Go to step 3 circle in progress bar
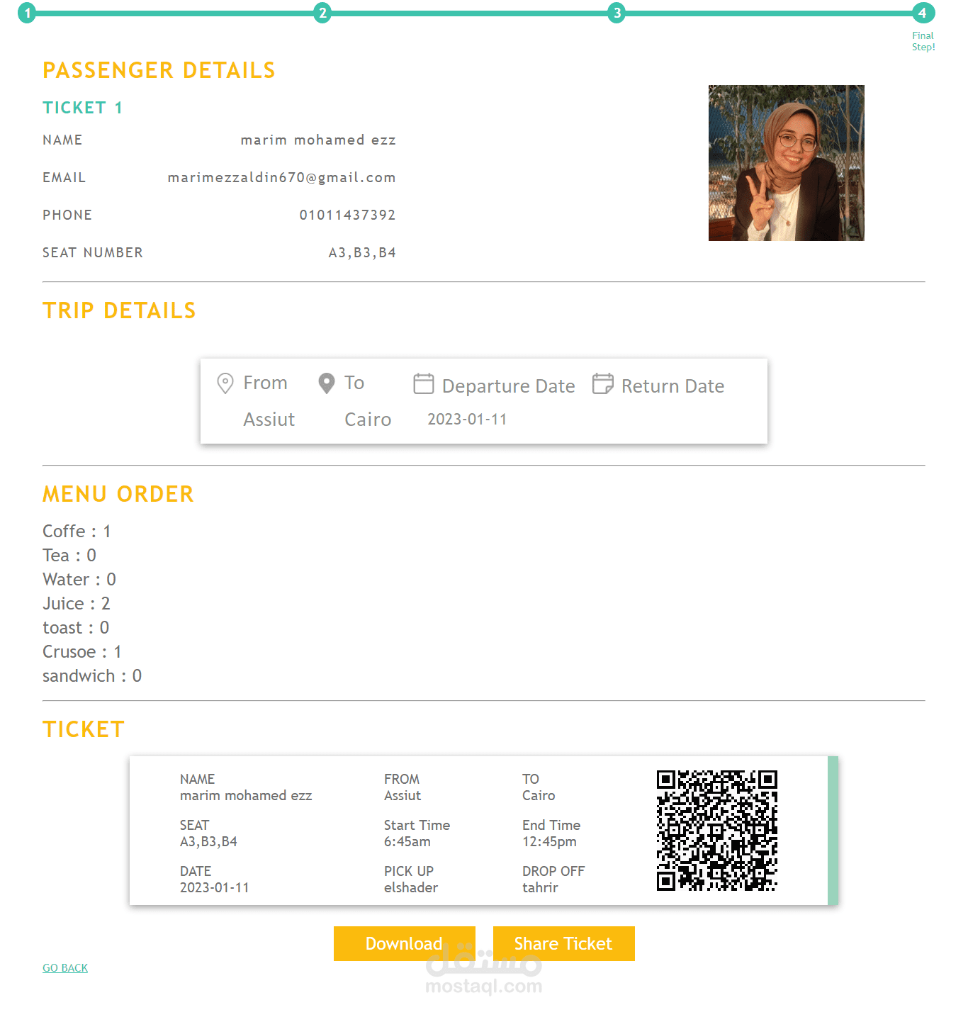The height and width of the screenshot is (1017, 968). pos(617,13)
